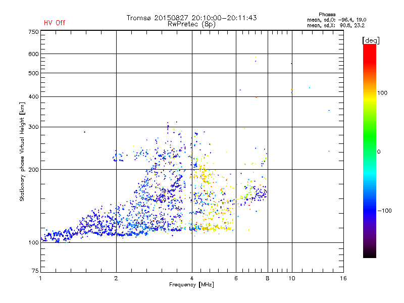The width and height of the screenshot is (404, 303).
Task: Click the '[deg]' colorbar unit label
Action: pyautogui.click(x=371, y=40)
